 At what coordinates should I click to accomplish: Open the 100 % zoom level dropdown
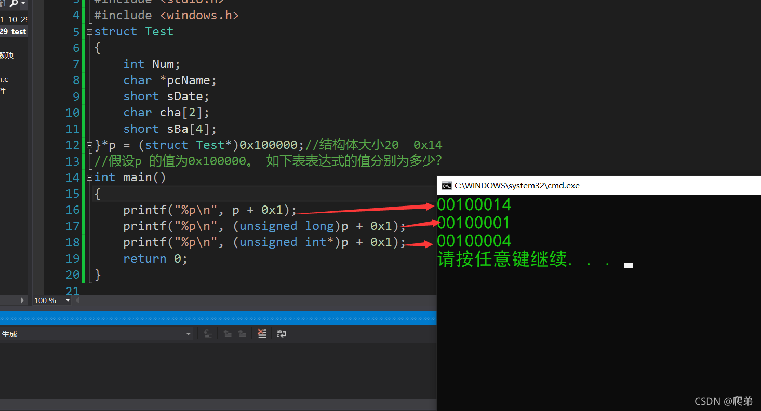pos(68,300)
